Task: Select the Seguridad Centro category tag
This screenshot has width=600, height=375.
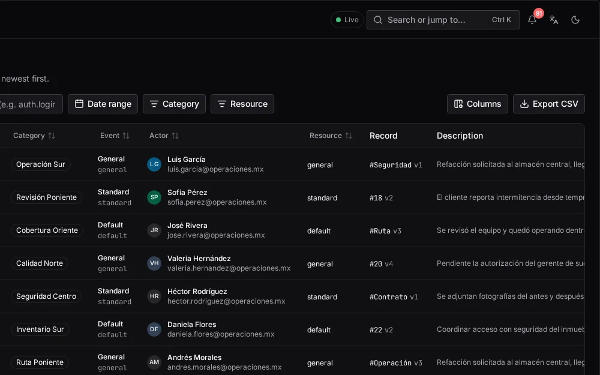Action: [46, 296]
